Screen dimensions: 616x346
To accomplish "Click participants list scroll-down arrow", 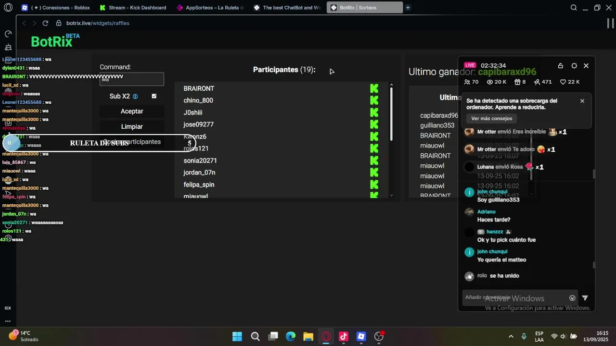I will pos(391,195).
